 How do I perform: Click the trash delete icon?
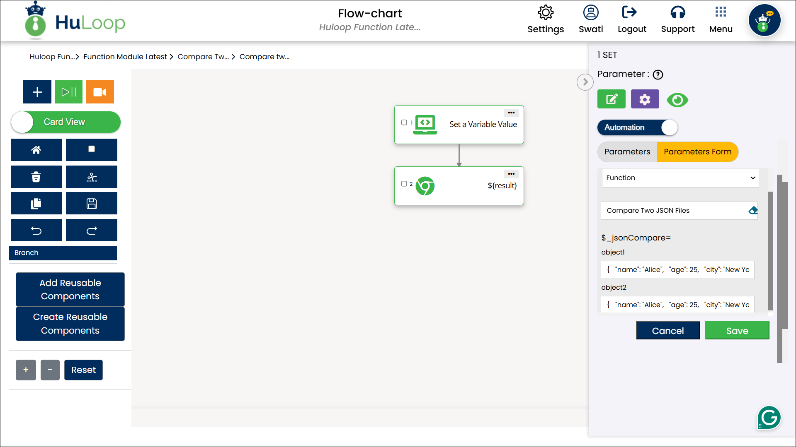(36, 177)
